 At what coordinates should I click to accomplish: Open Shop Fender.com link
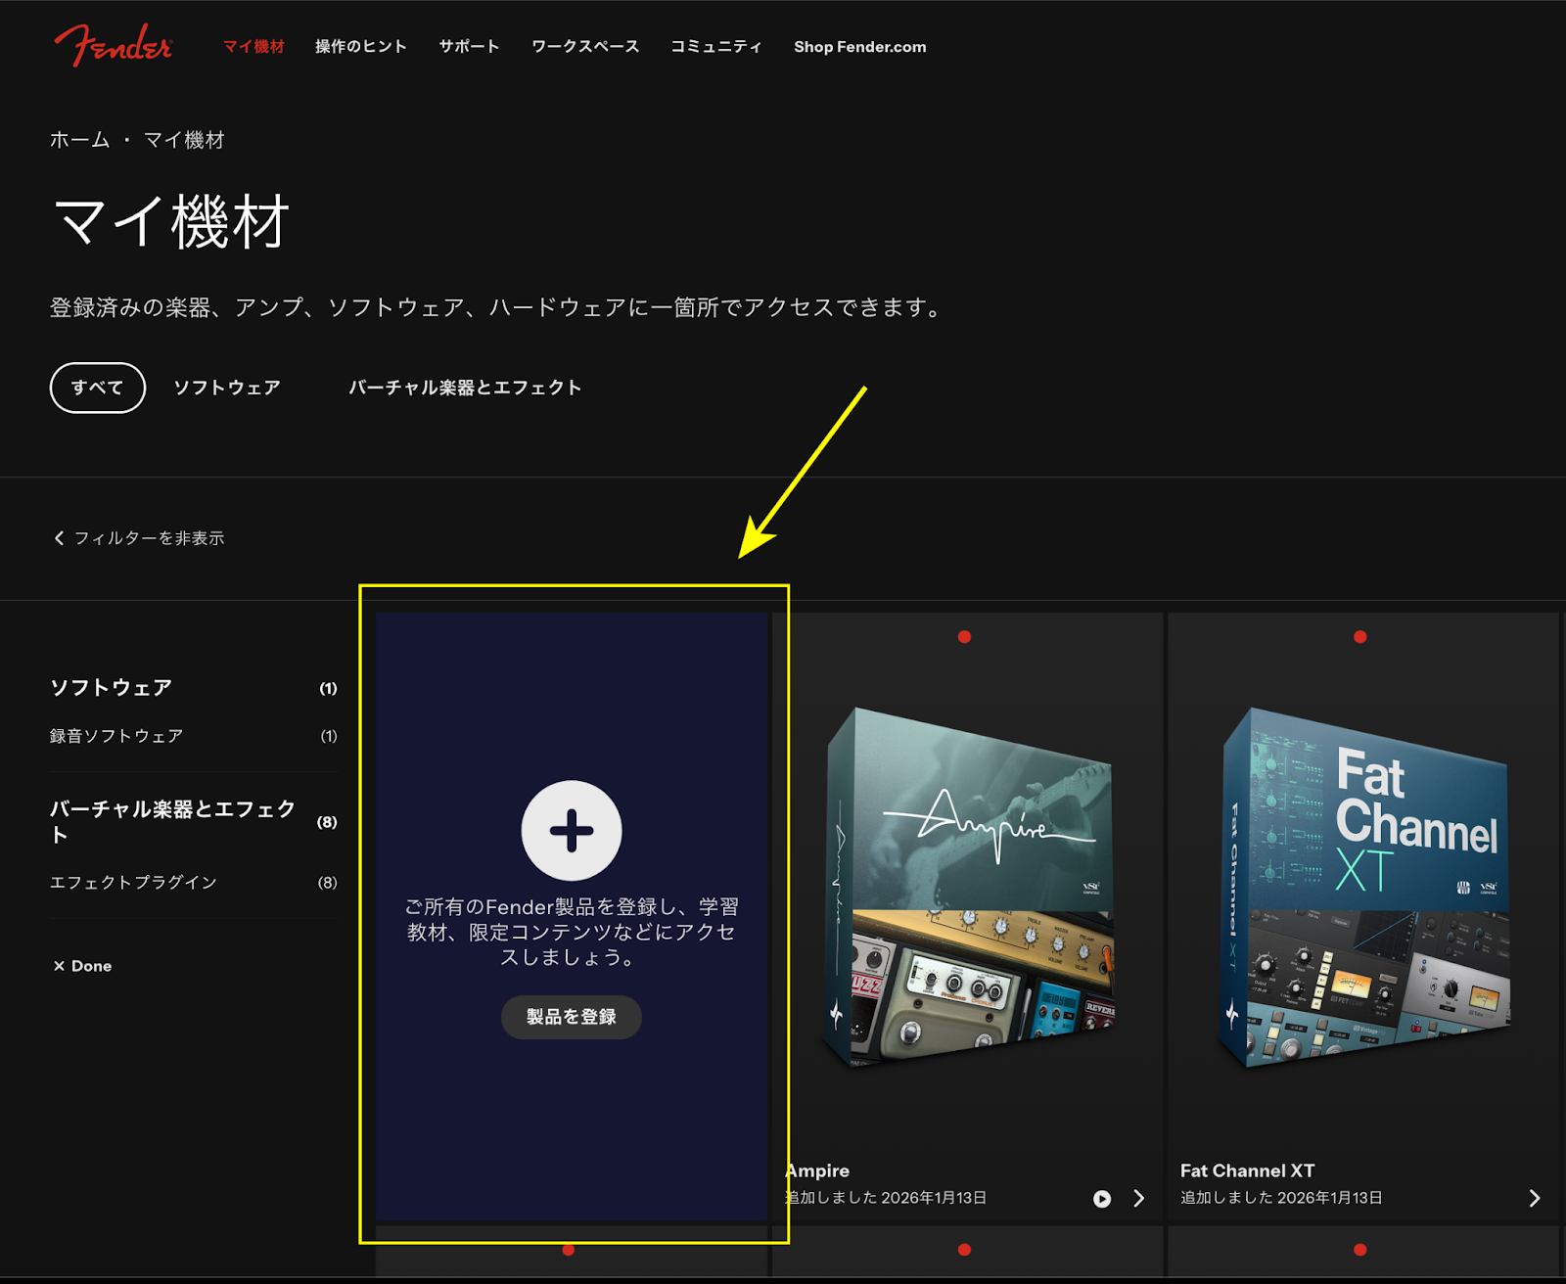click(x=859, y=46)
